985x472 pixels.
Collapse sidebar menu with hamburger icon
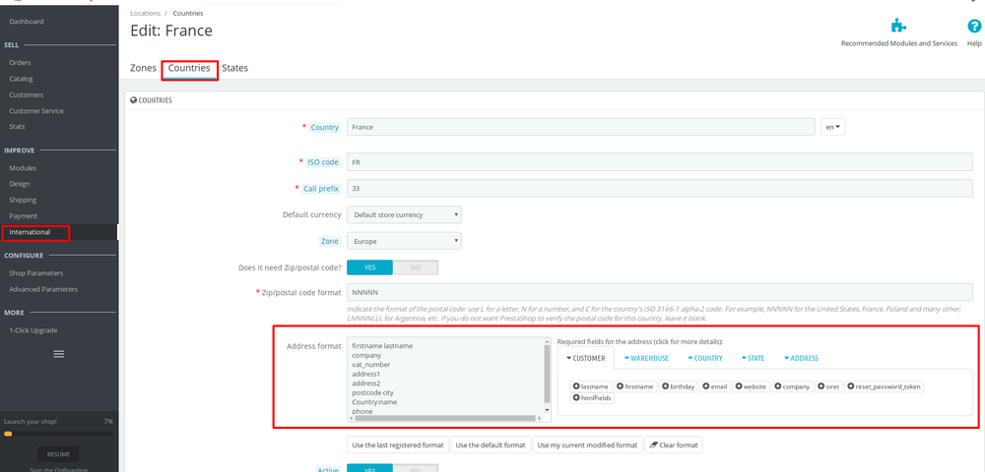[59, 354]
